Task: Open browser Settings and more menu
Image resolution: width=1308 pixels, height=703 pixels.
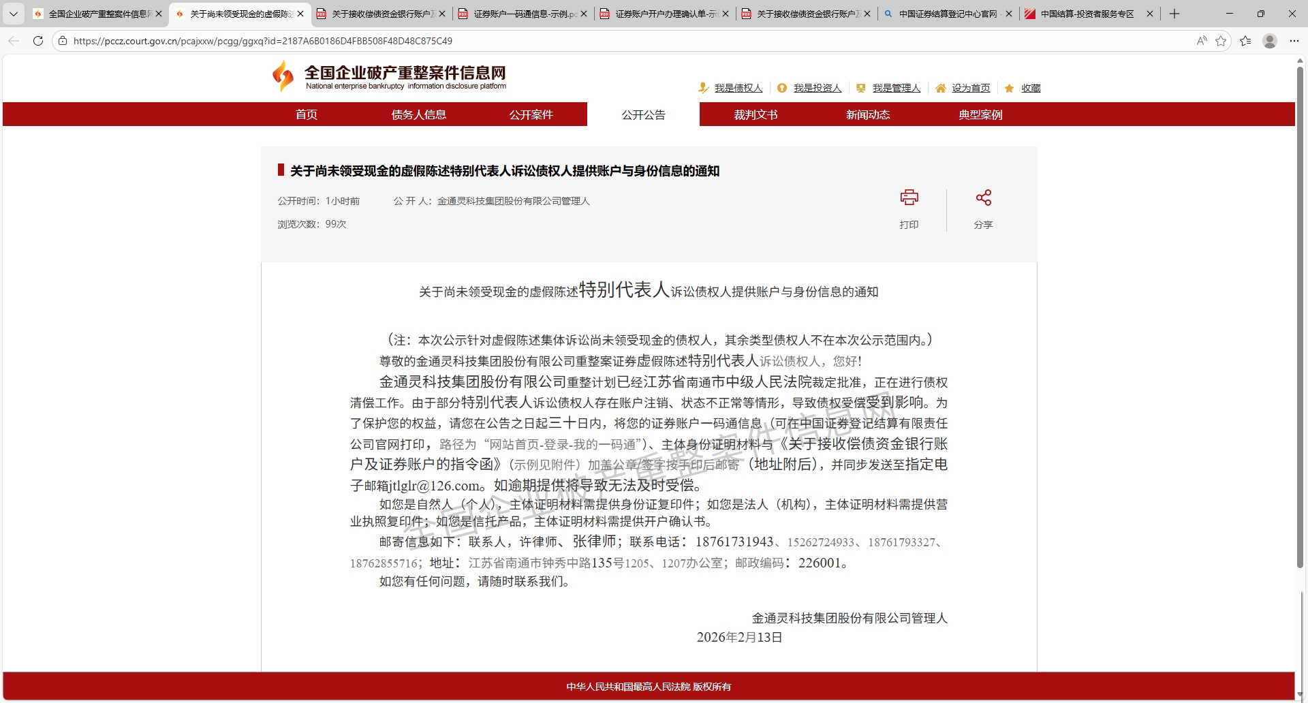Action: (x=1294, y=41)
